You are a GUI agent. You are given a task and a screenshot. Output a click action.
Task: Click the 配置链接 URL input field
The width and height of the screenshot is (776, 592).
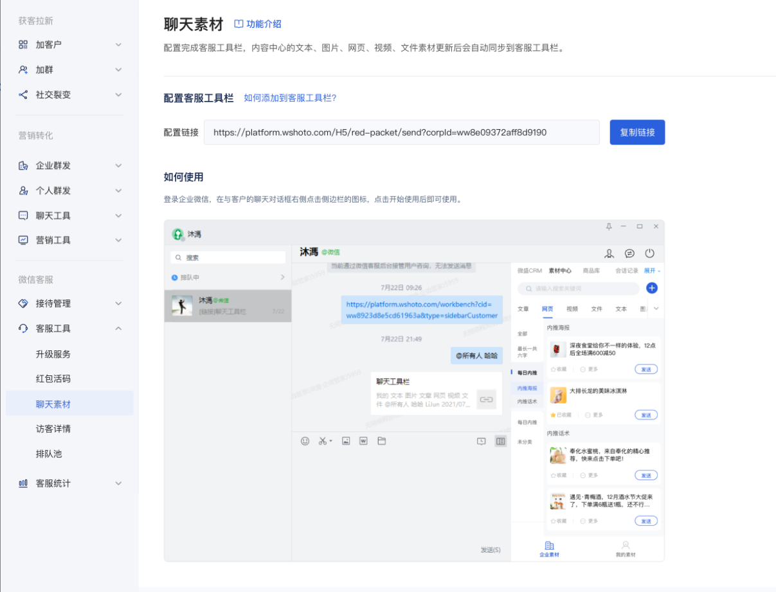pos(402,132)
